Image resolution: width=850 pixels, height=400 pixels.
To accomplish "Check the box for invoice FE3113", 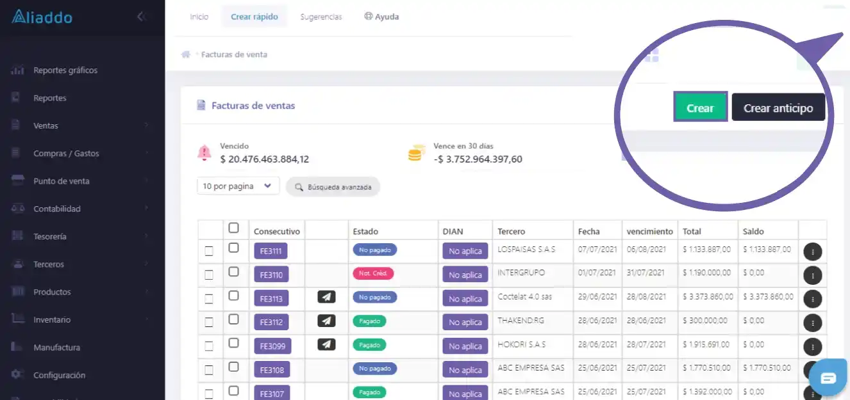I will pos(233,295).
